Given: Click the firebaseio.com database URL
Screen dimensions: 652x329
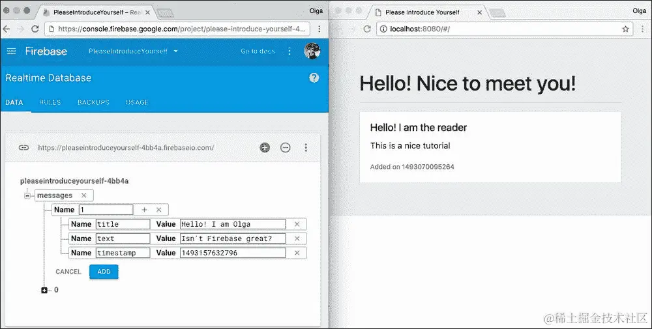Looking at the screenshot, I should point(126,147).
